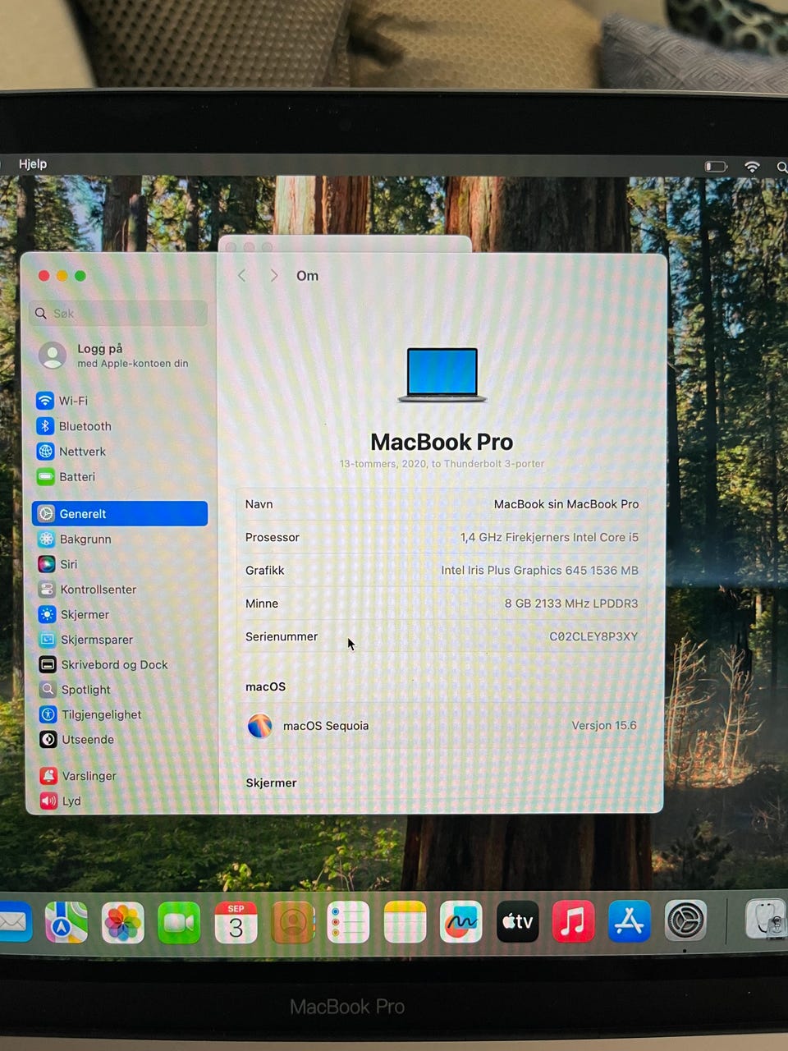Open Calendar showing SEP 3

point(236,922)
